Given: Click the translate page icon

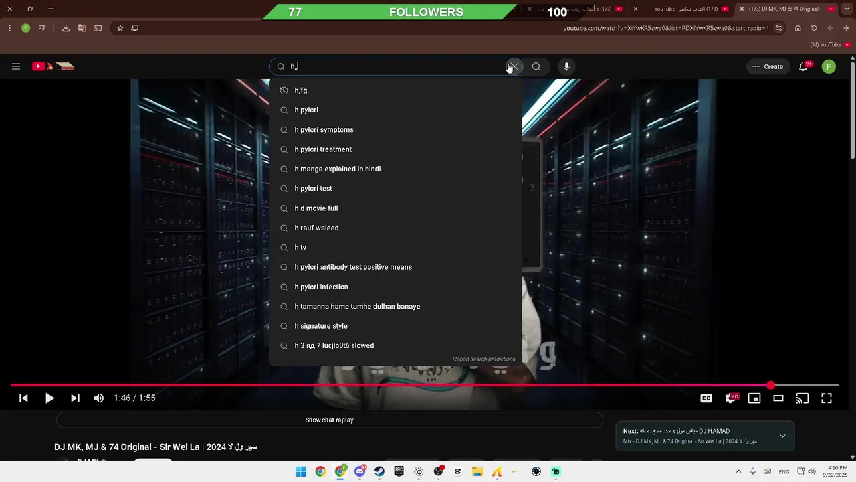Looking at the screenshot, I should click(x=82, y=28).
